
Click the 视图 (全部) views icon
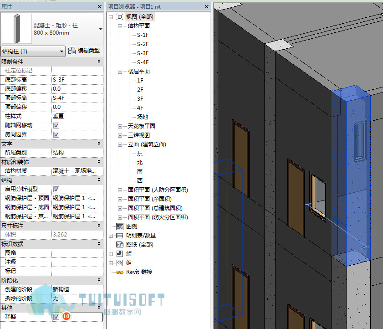(120, 17)
